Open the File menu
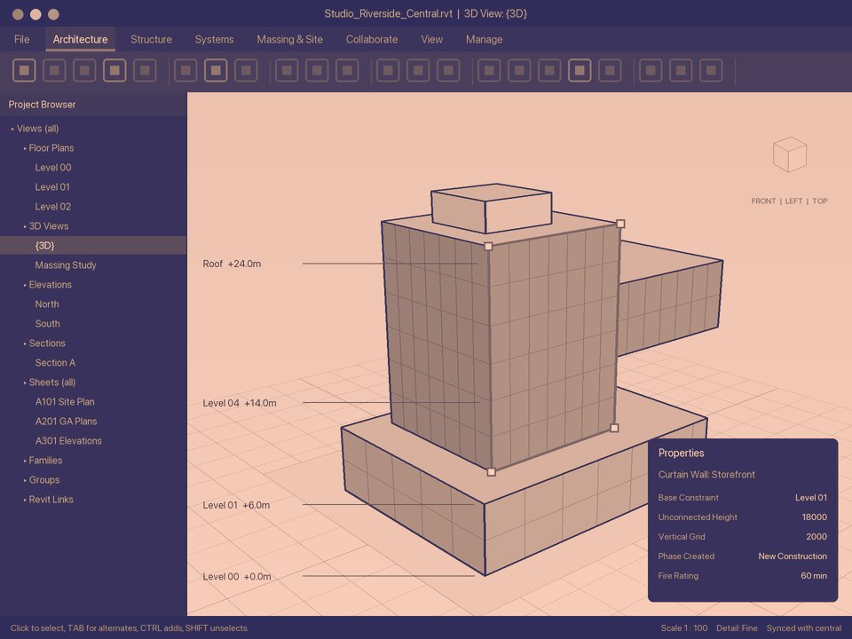 pos(21,39)
